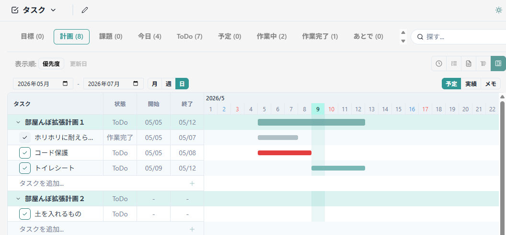
Task: Check off the トイレシート task
Action: pyautogui.click(x=25, y=168)
